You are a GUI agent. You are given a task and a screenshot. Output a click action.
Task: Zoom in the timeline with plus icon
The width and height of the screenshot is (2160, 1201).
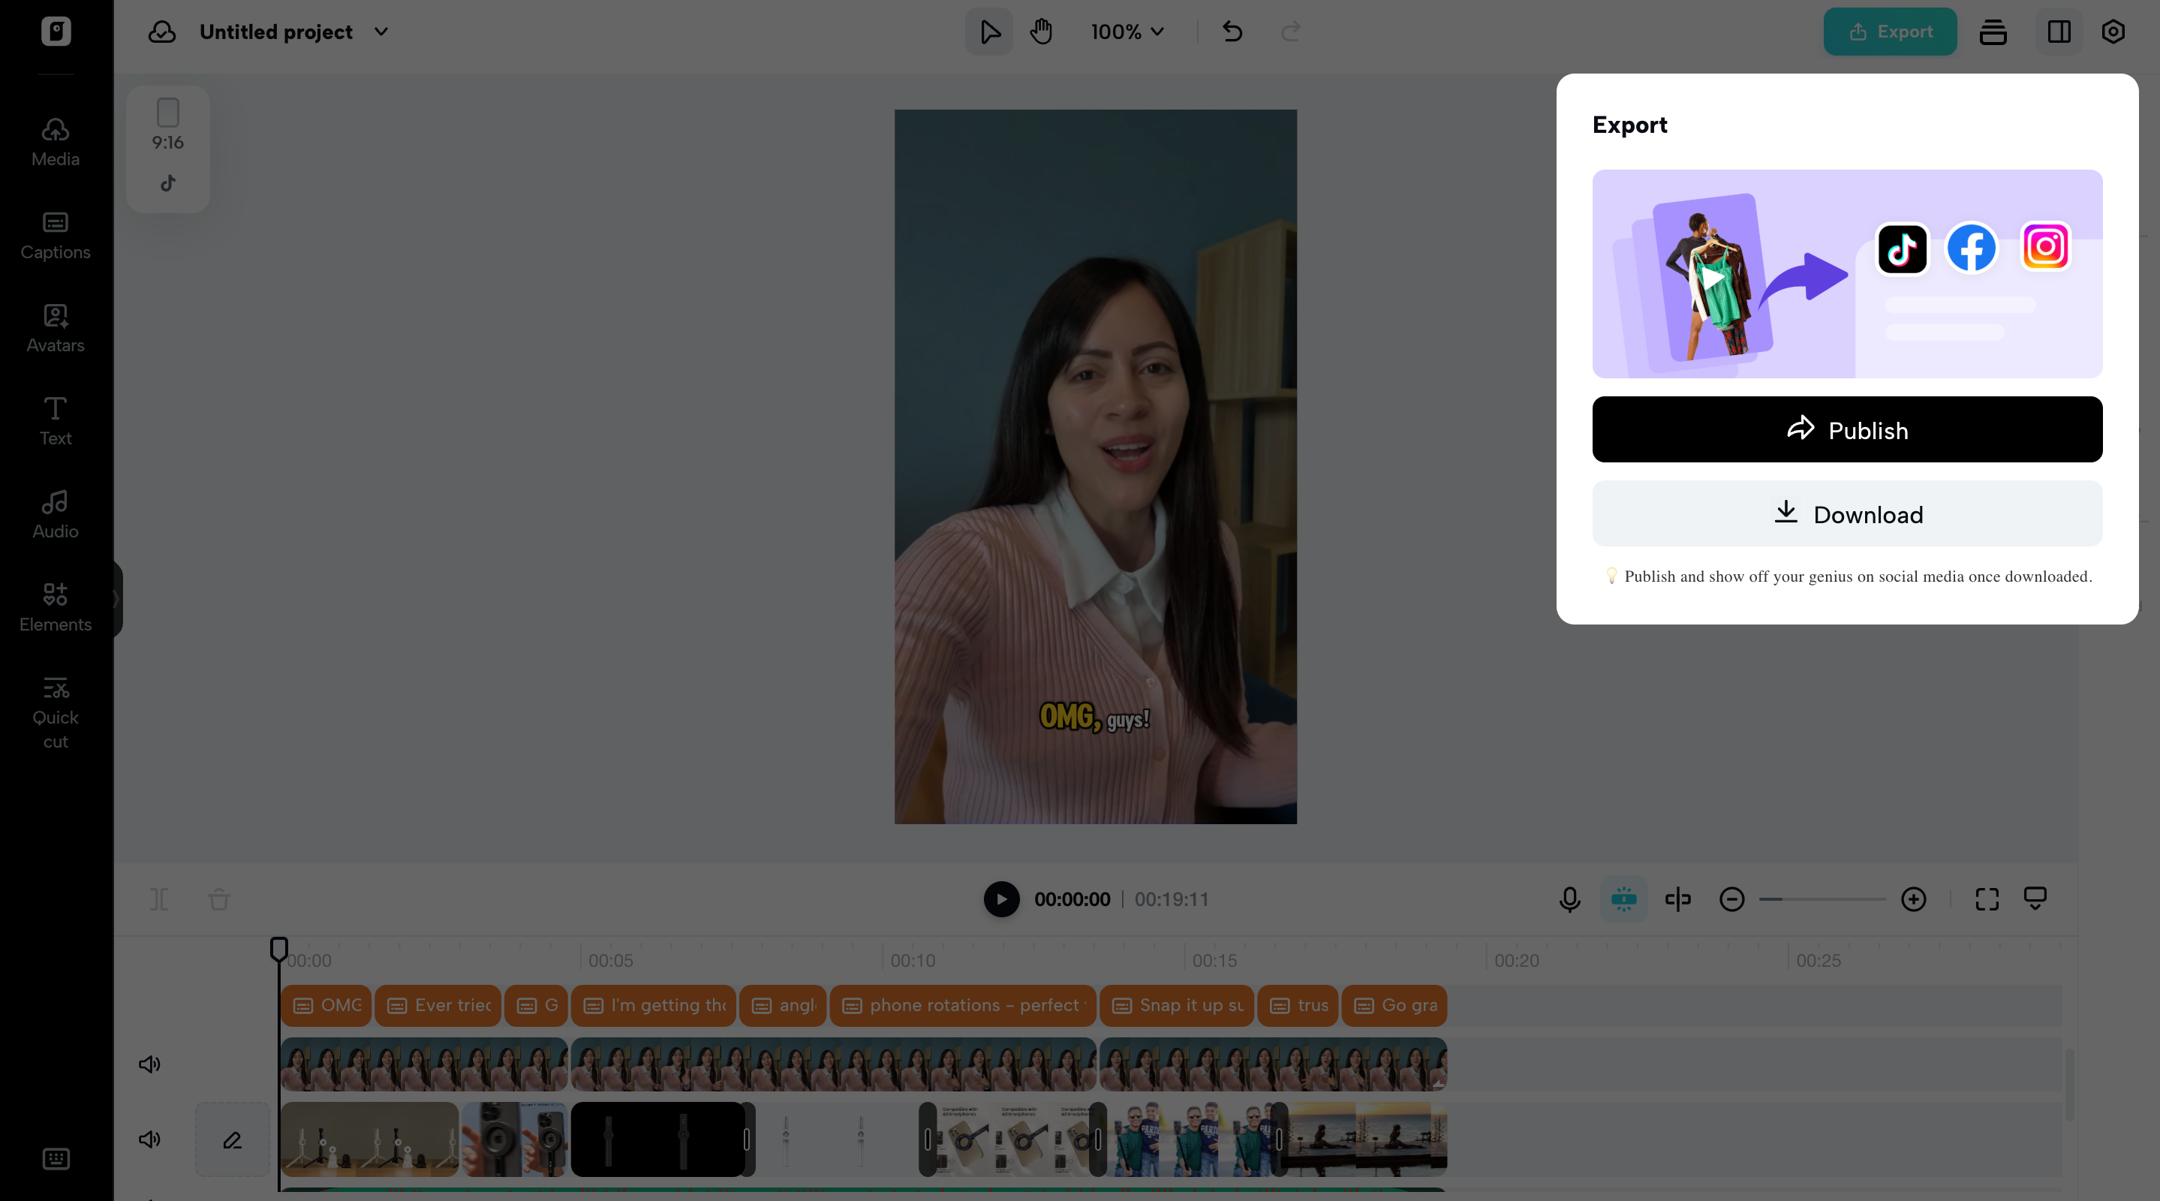click(x=1914, y=899)
